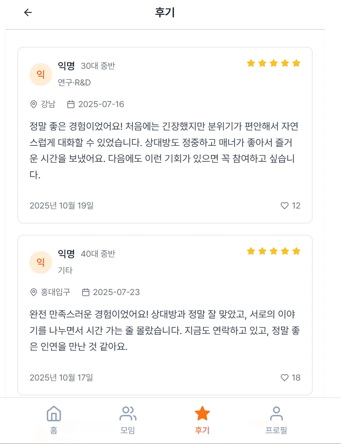The height and width of the screenshot is (444, 341).
Task: Click the location pin icon next to 강남
Action: pyautogui.click(x=33, y=104)
